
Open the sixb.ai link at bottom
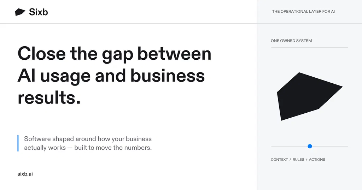pyautogui.click(x=25, y=174)
